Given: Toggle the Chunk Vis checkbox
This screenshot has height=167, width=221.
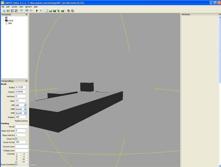Looking at the screenshot, I should (x=16, y=139).
